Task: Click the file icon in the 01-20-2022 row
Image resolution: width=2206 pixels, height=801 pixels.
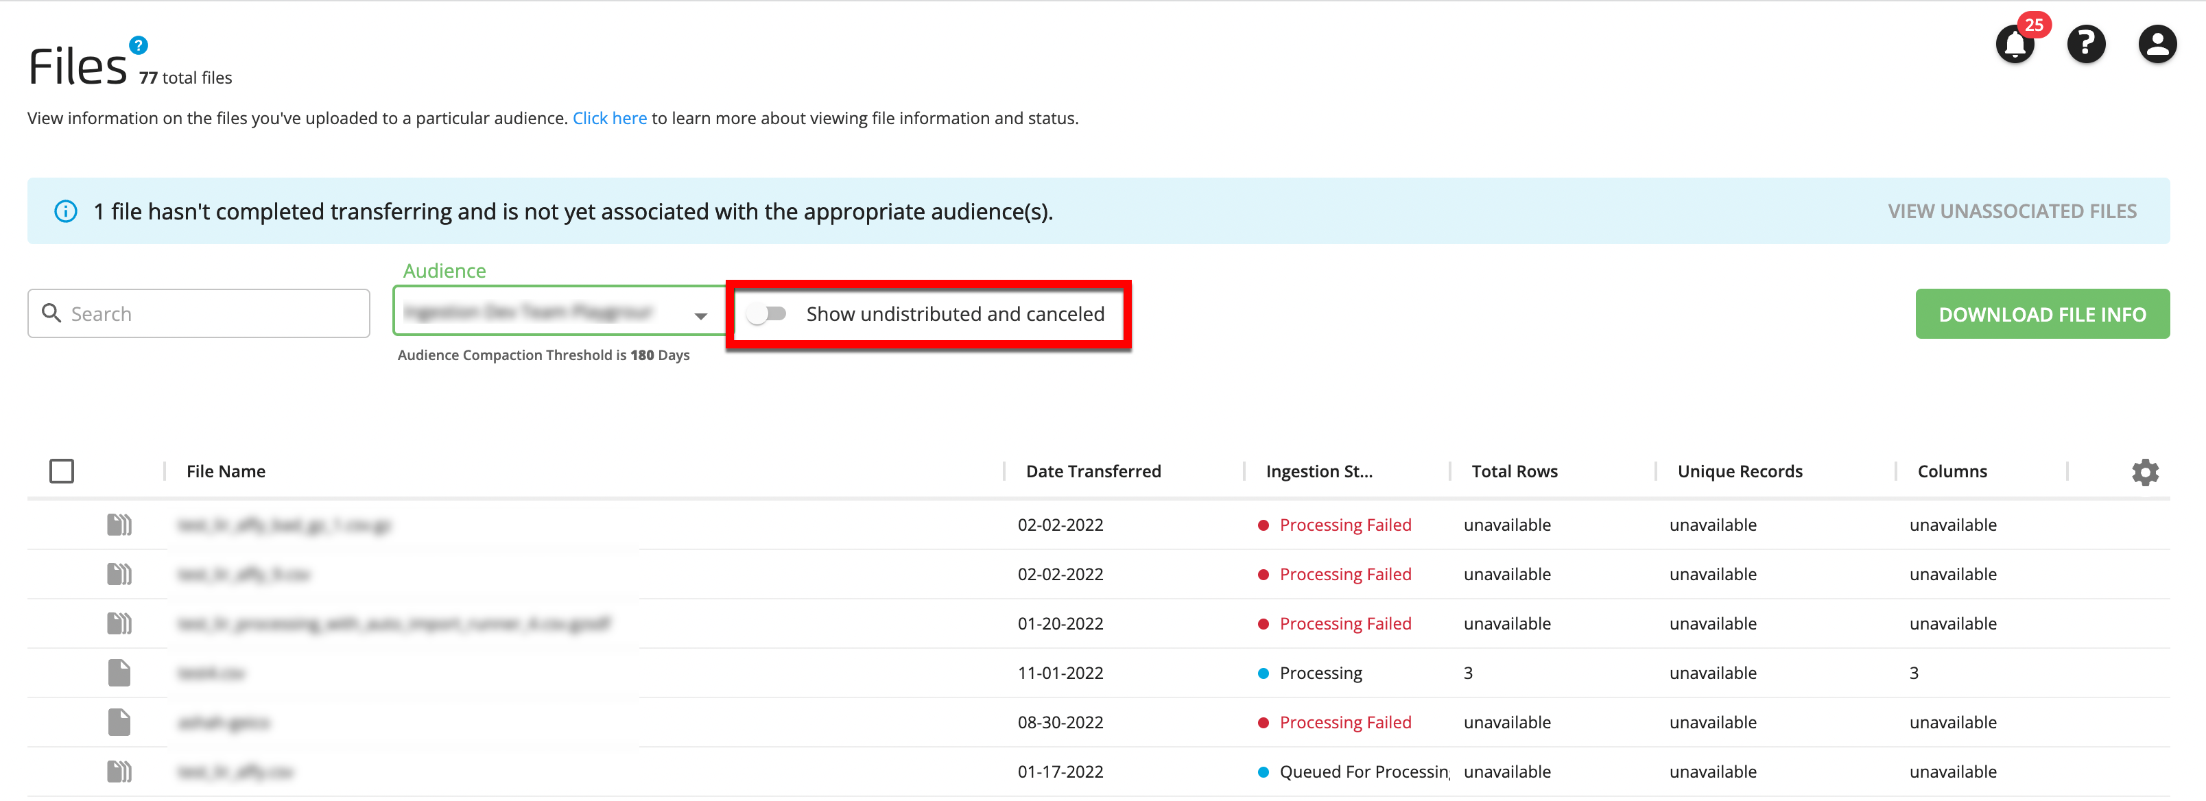Action: [119, 623]
